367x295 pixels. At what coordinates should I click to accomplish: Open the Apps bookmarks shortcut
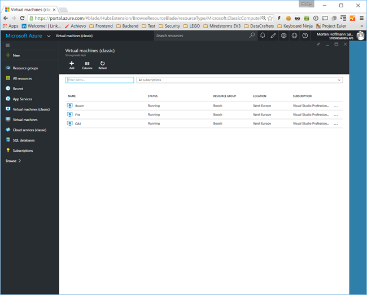[10, 26]
